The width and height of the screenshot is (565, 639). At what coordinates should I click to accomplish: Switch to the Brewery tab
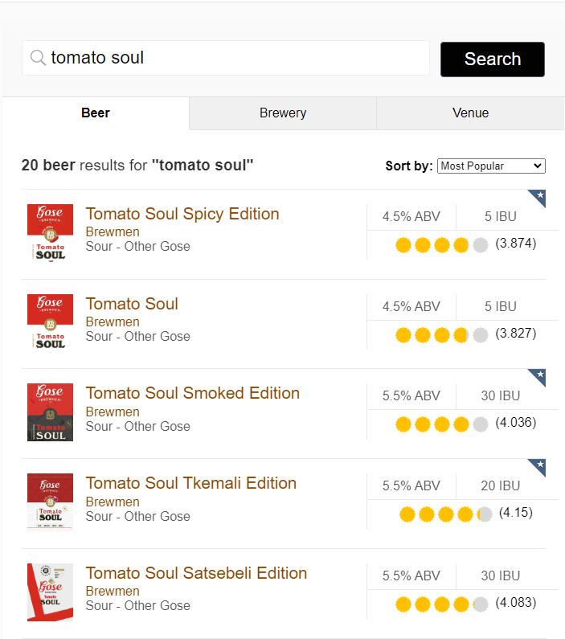point(283,113)
